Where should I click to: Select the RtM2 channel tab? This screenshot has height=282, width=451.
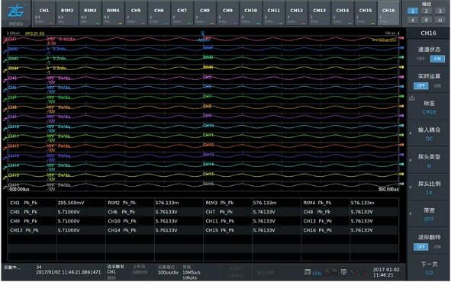click(x=67, y=14)
